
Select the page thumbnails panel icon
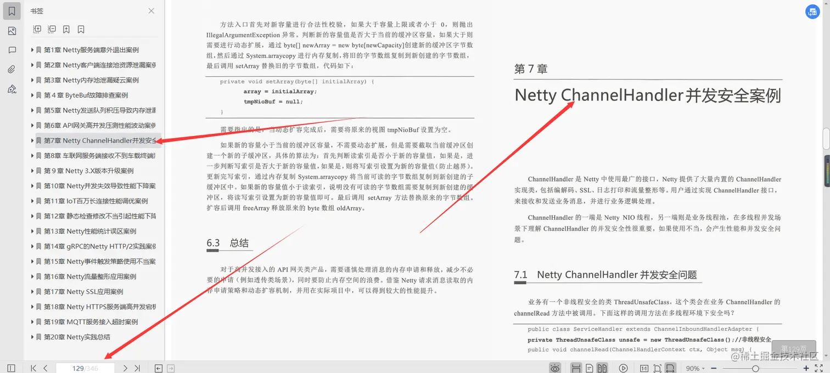tap(12, 31)
